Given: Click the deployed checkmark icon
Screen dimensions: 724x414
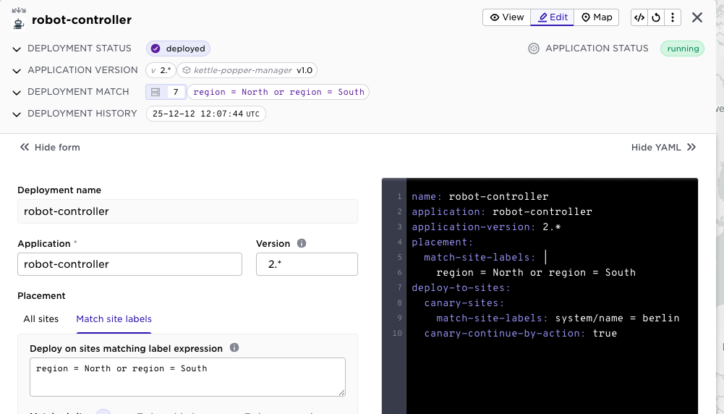Looking at the screenshot, I should (x=156, y=48).
